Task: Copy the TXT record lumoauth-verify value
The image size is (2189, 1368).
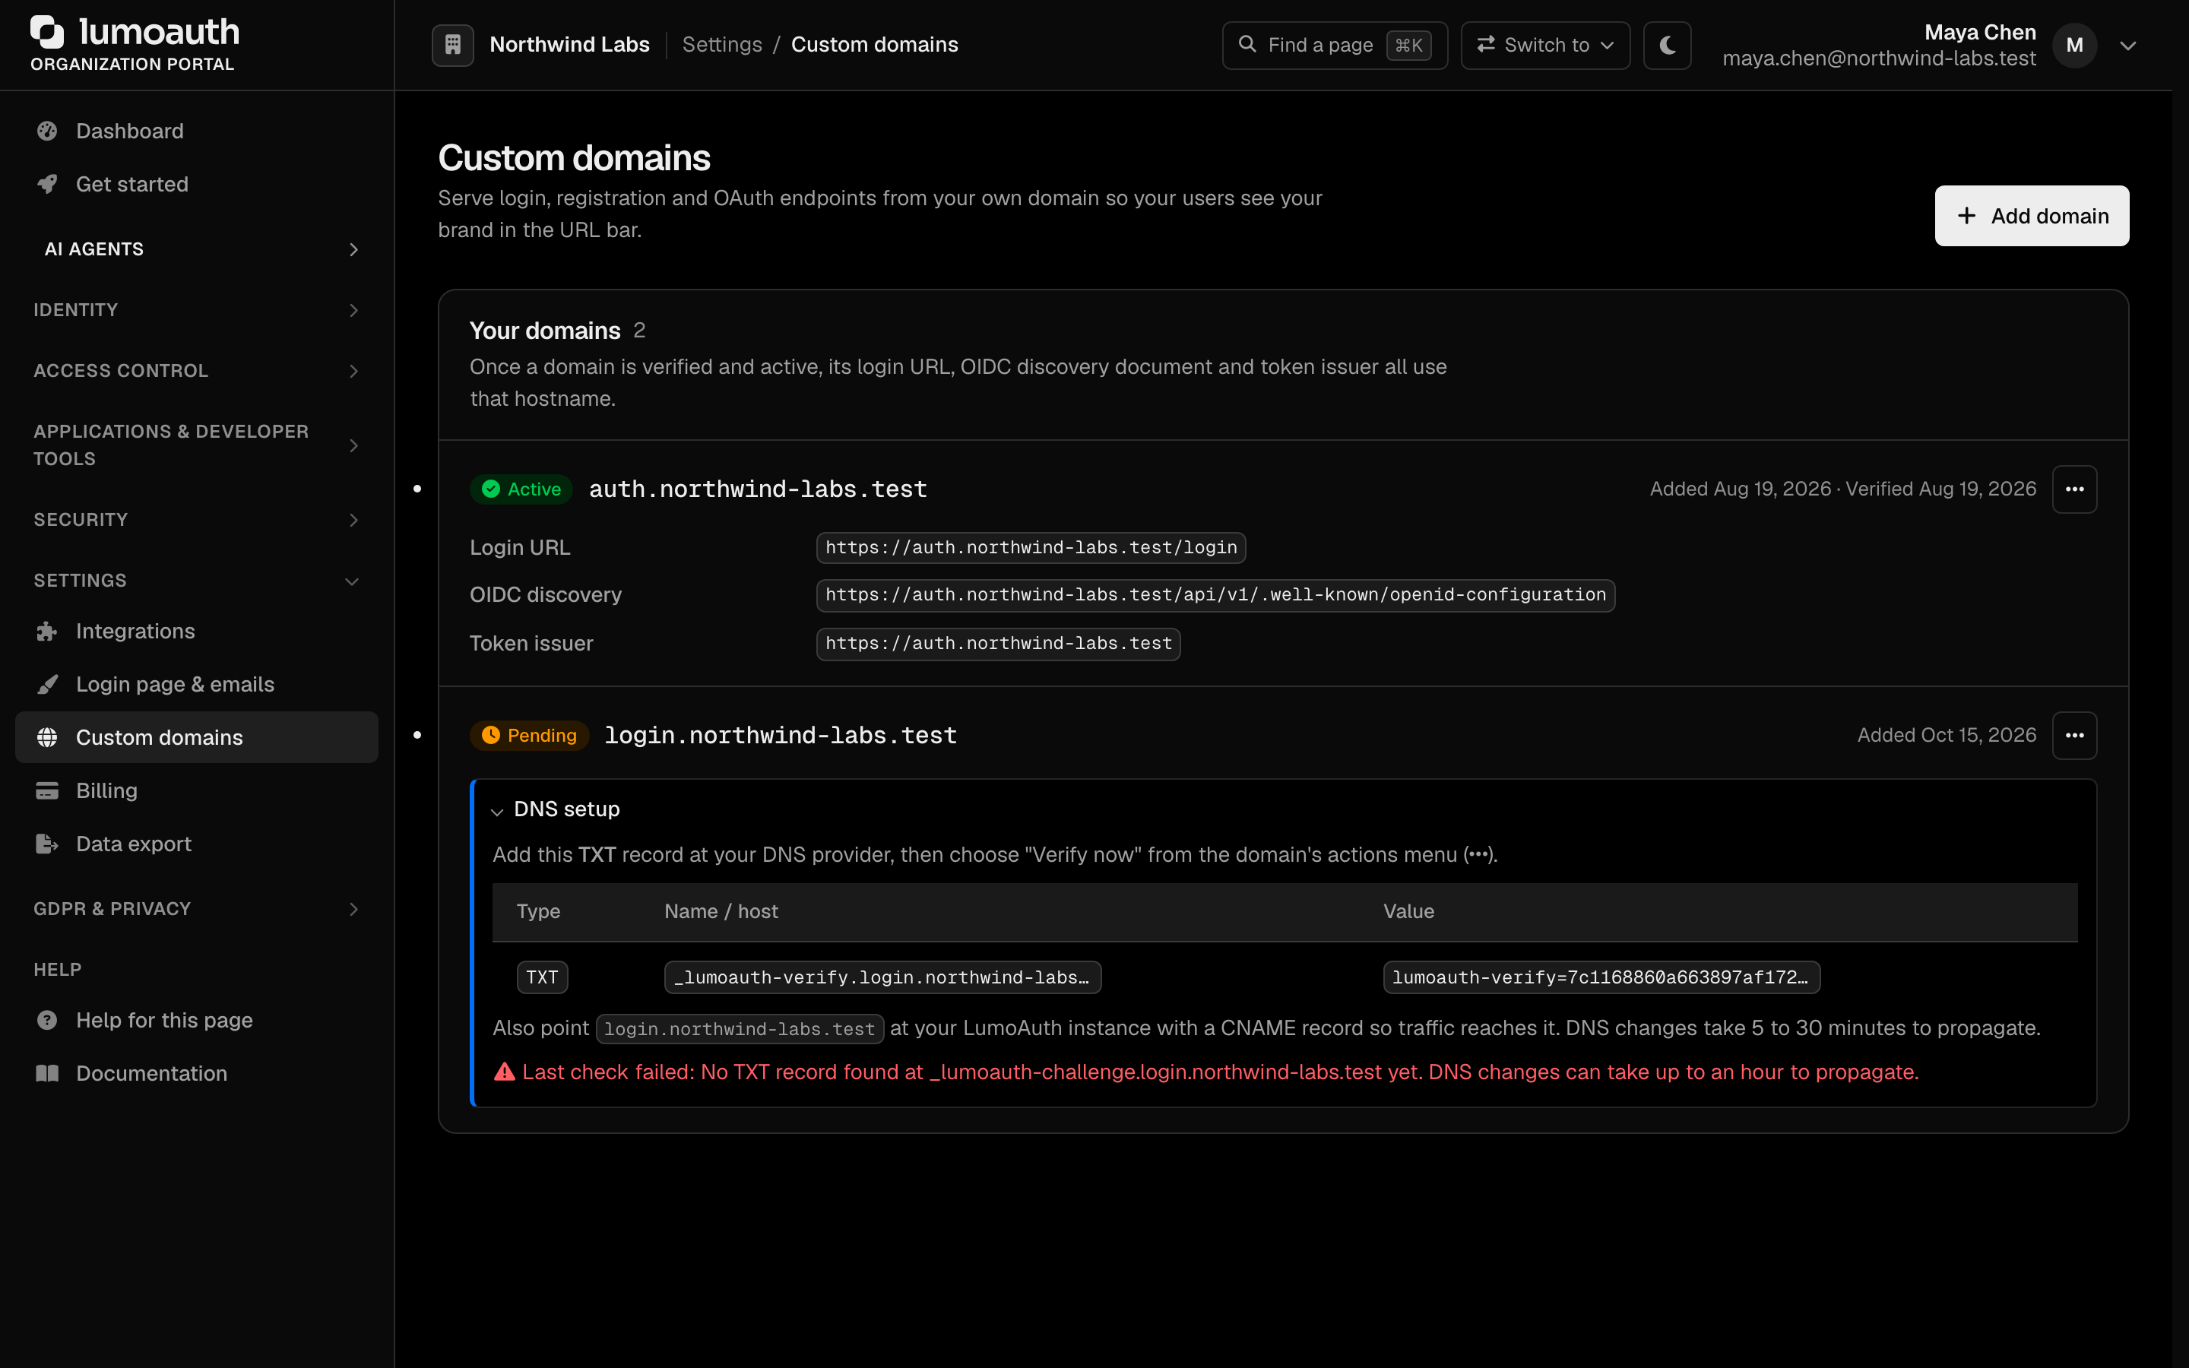Action: point(1601,977)
